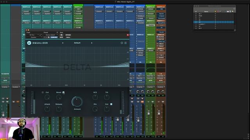
Task: Click the Native button in plugin header
Action: (68, 37)
